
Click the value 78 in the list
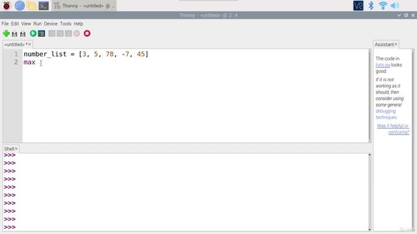click(109, 54)
